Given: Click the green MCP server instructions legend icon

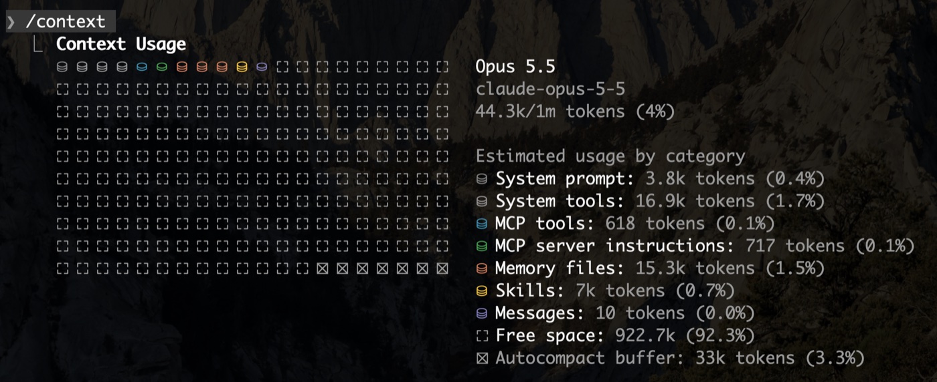Looking at the screenshot, I should (482, 246).
